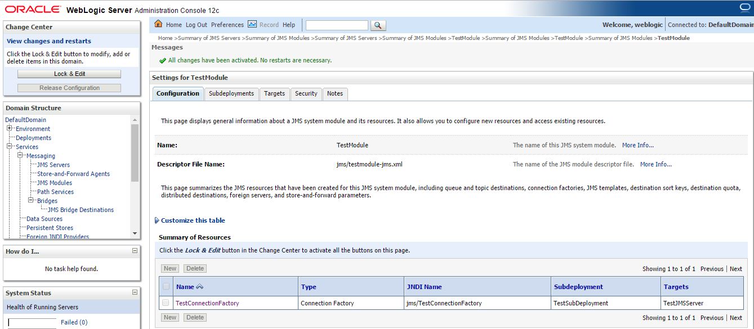The image size is (754, 329).
Task: Click the Release Configuration button
Action: tap(69, 88)
